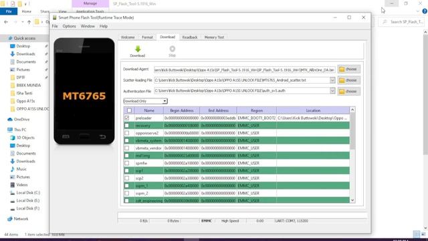This screenshot has width=428, height=241.
Task: Switch to the Readback tab
Action: pos(190,37)
